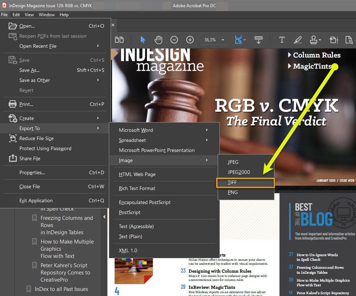The image size is (356, 296).
Task: Click the article thumbnail image with scales
Action: click(x=134, y=271)
